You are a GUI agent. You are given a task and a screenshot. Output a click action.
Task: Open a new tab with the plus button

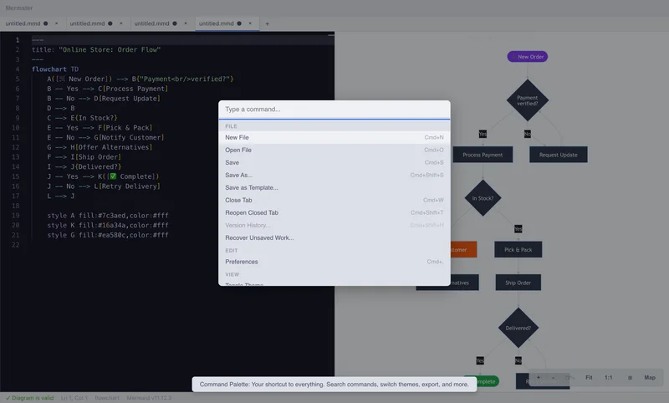267,23
